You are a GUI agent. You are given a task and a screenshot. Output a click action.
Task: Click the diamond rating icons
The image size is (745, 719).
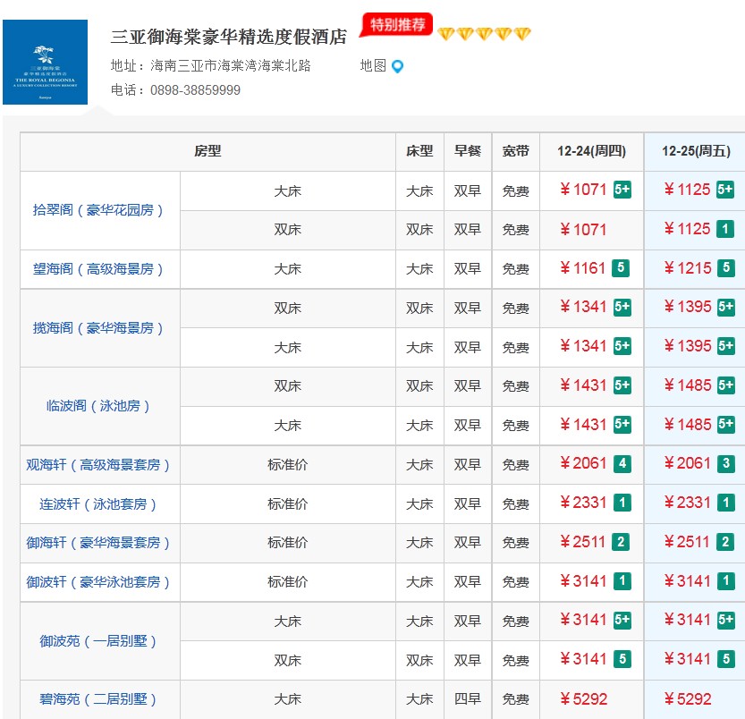[484, 34]
